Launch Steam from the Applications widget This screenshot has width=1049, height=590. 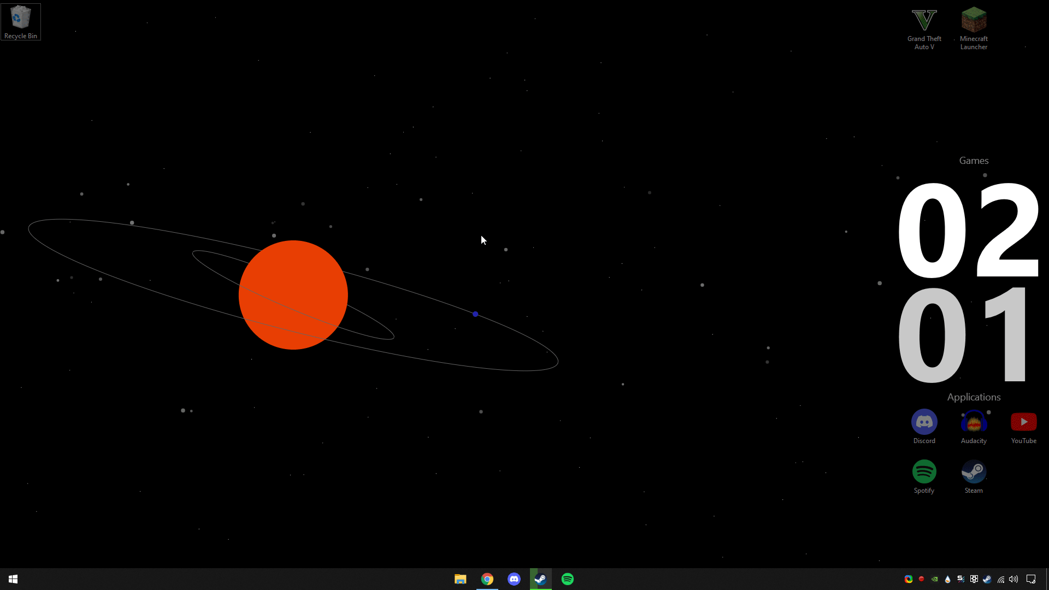point(974,472)
